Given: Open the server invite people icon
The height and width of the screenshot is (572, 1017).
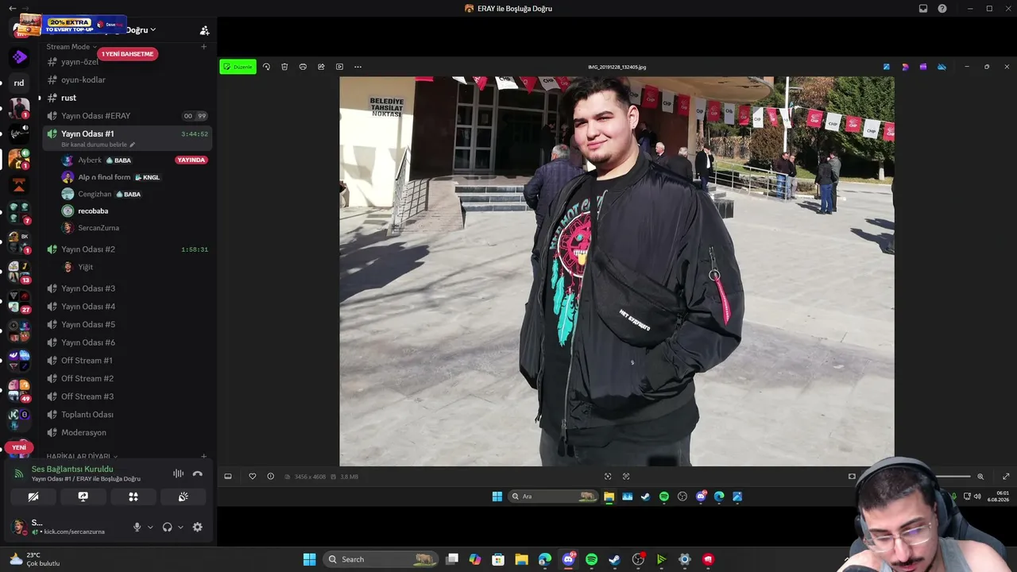Looking at the screenshot, I should pyautogui.click(x=204, y=30).
